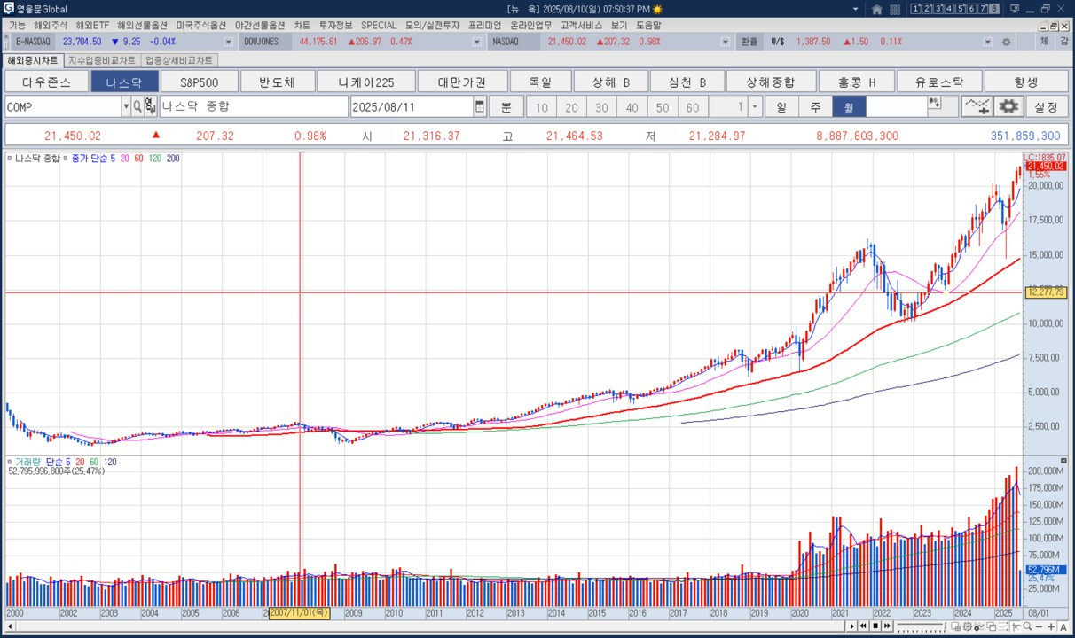Open the 투자정보 menu
The height and width of the screenshot is (638, 1075).
coord(335,26)
